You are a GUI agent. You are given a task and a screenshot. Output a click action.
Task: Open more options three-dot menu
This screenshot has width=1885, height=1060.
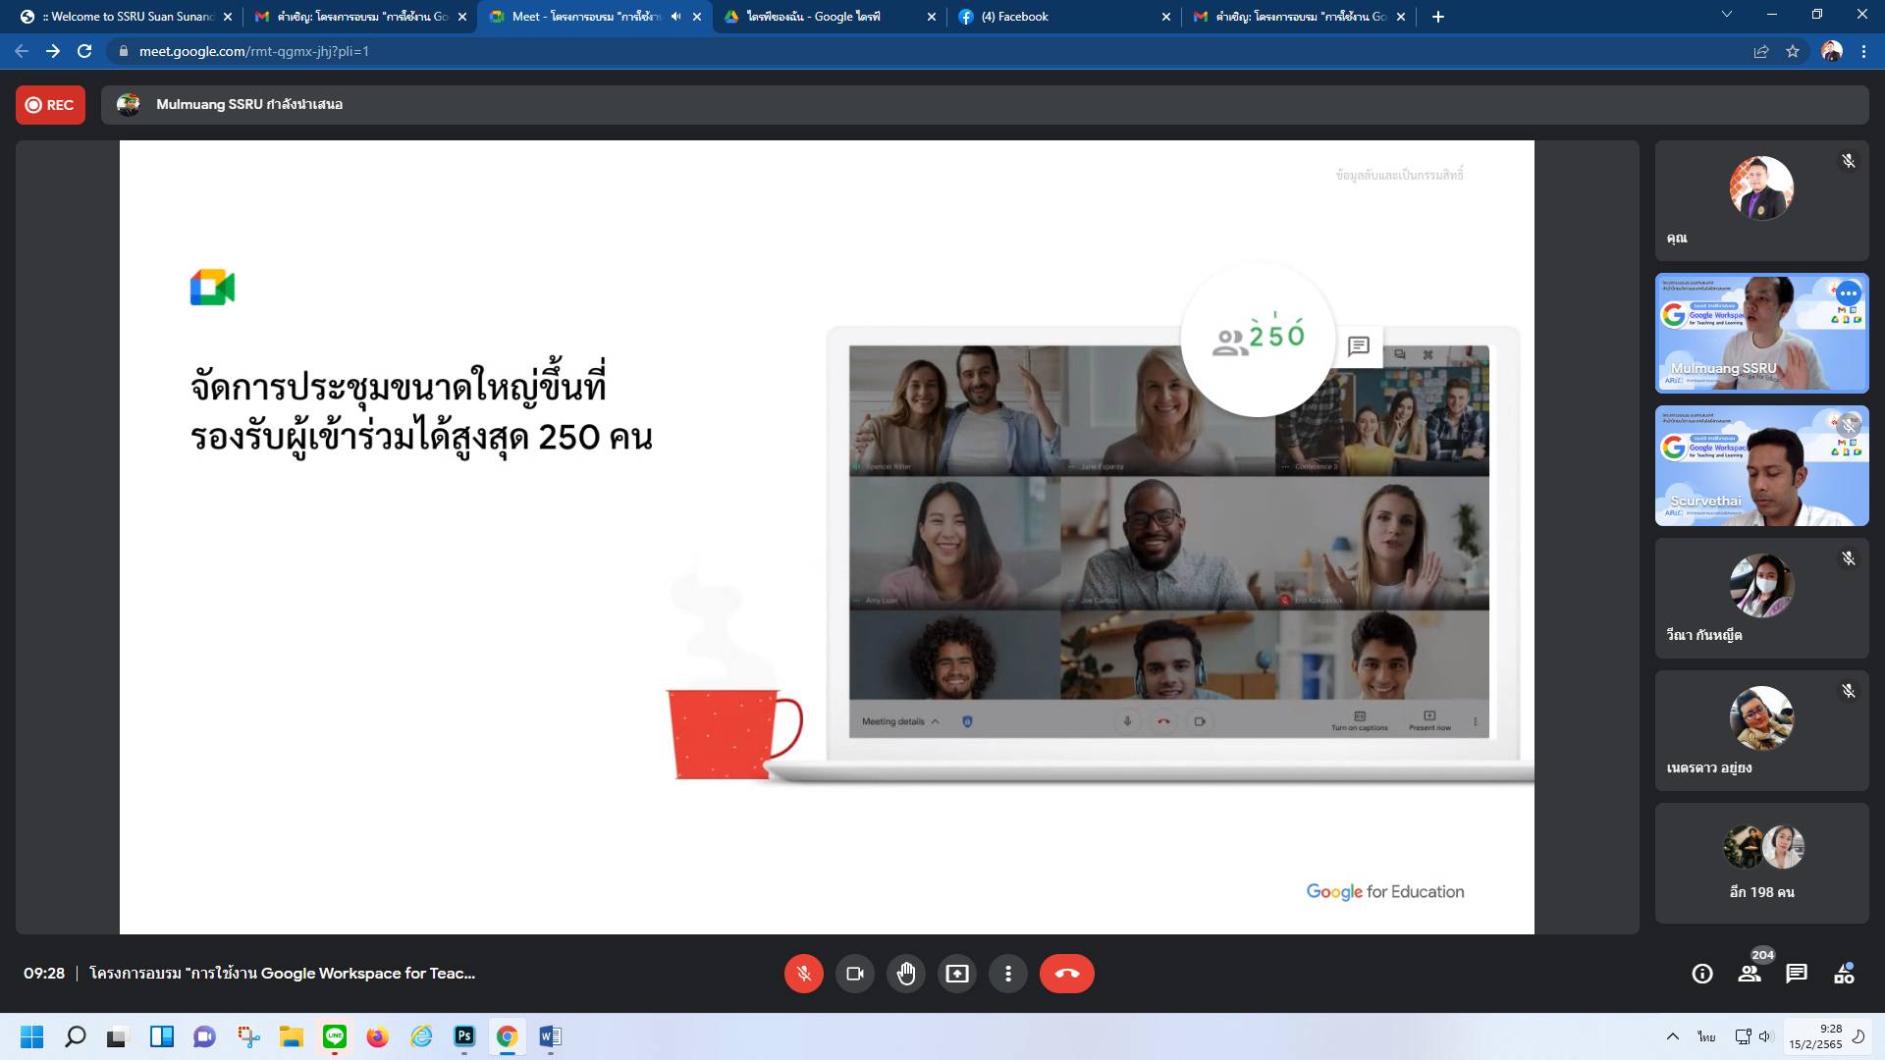click(1007, 974)
